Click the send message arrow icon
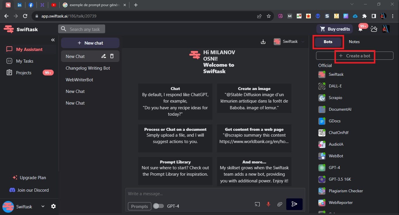Screen dimensions: 399x215 click(294, 204)
